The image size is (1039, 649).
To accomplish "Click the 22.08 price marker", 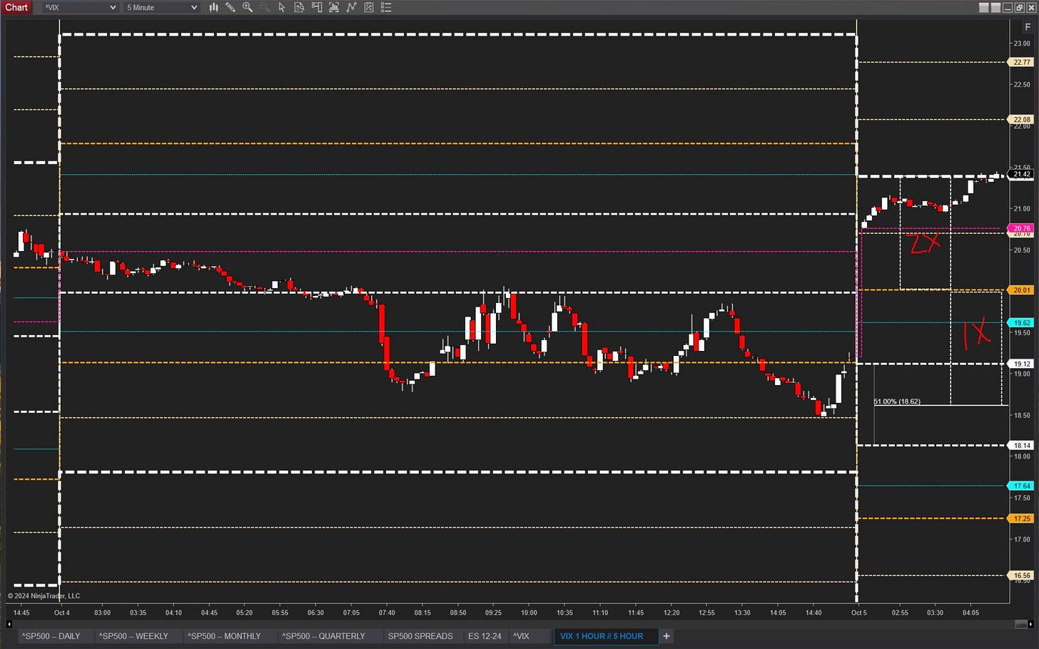I will (1022, 119).
